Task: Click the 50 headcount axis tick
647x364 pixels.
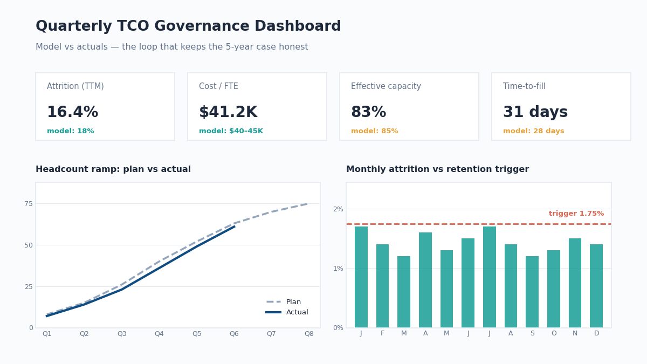Action: [29, 245]
